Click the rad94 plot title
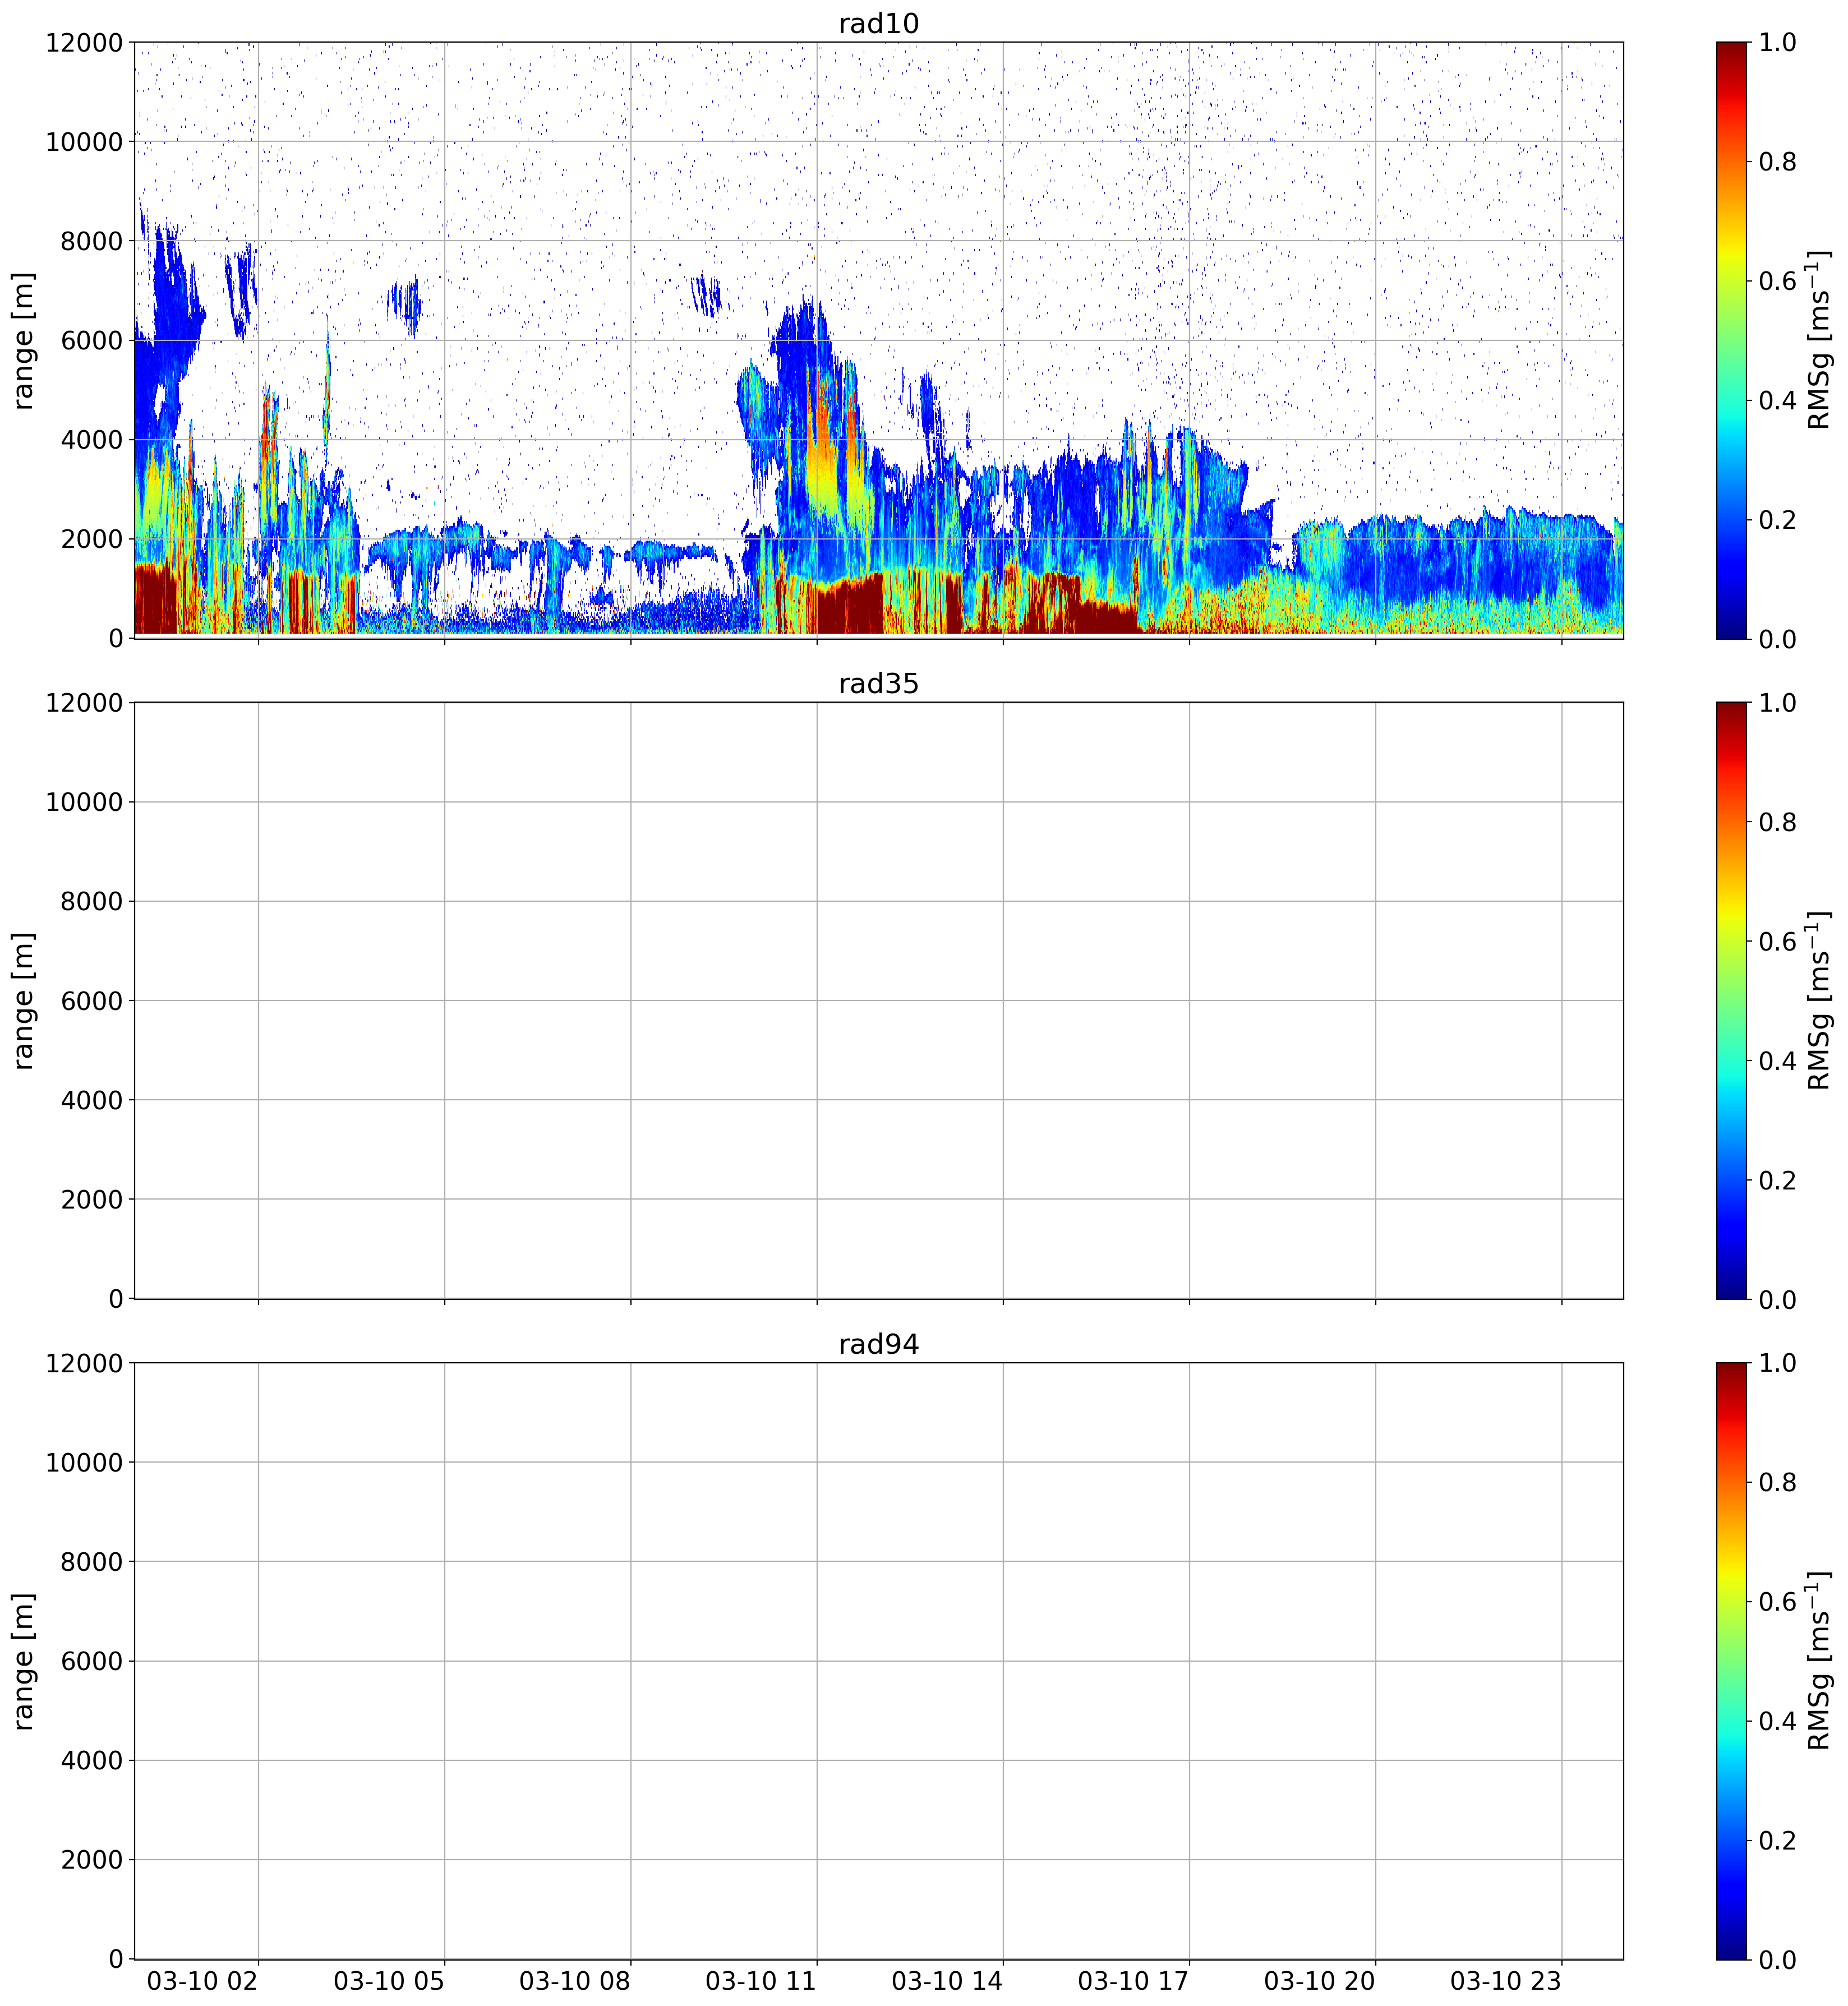Screen dimensions: 1848x2006 tap(878, 1345)
